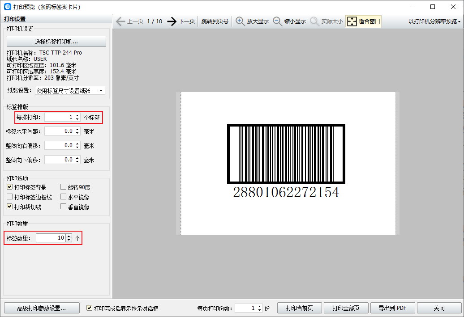Toggle 打印完成后显示提示对话框 checkbox
Screen dimensions: 464x317
point(89,308)
